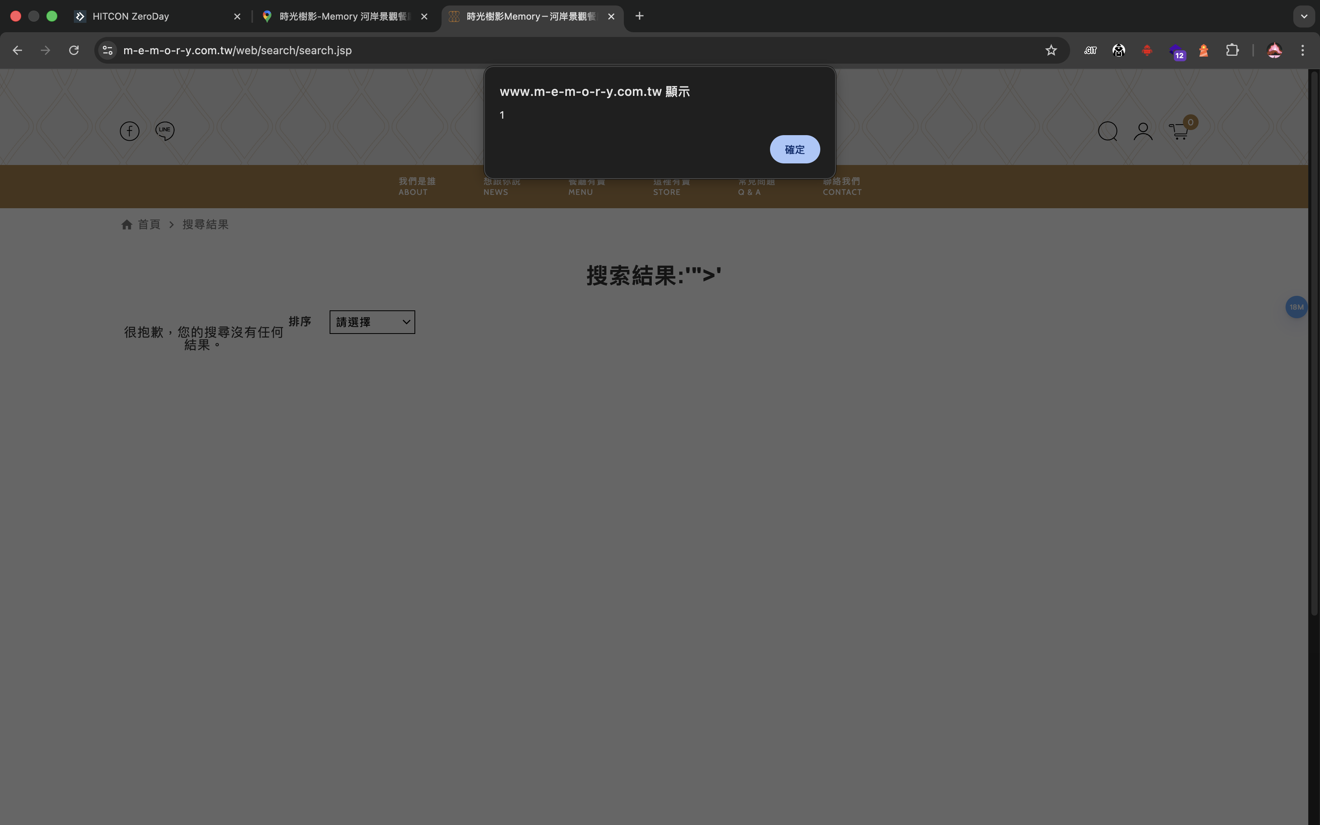Open the STORE navigation item
The image size is (1320, 825).
[x=671, y=186]
